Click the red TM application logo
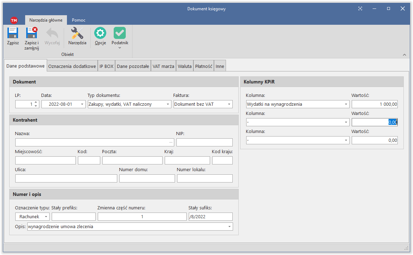The image size is (413, 255). (x=14, y=20)
